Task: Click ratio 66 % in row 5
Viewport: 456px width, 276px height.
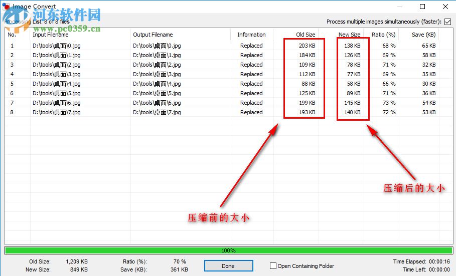Action: click(x=389, y=84)
